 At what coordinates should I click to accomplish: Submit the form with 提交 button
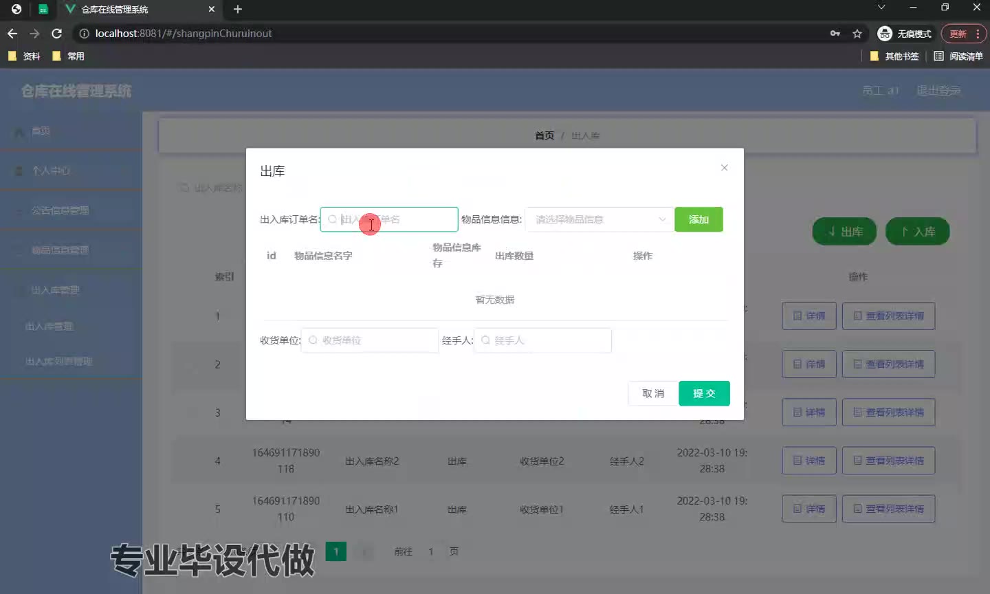click(704, 393)
